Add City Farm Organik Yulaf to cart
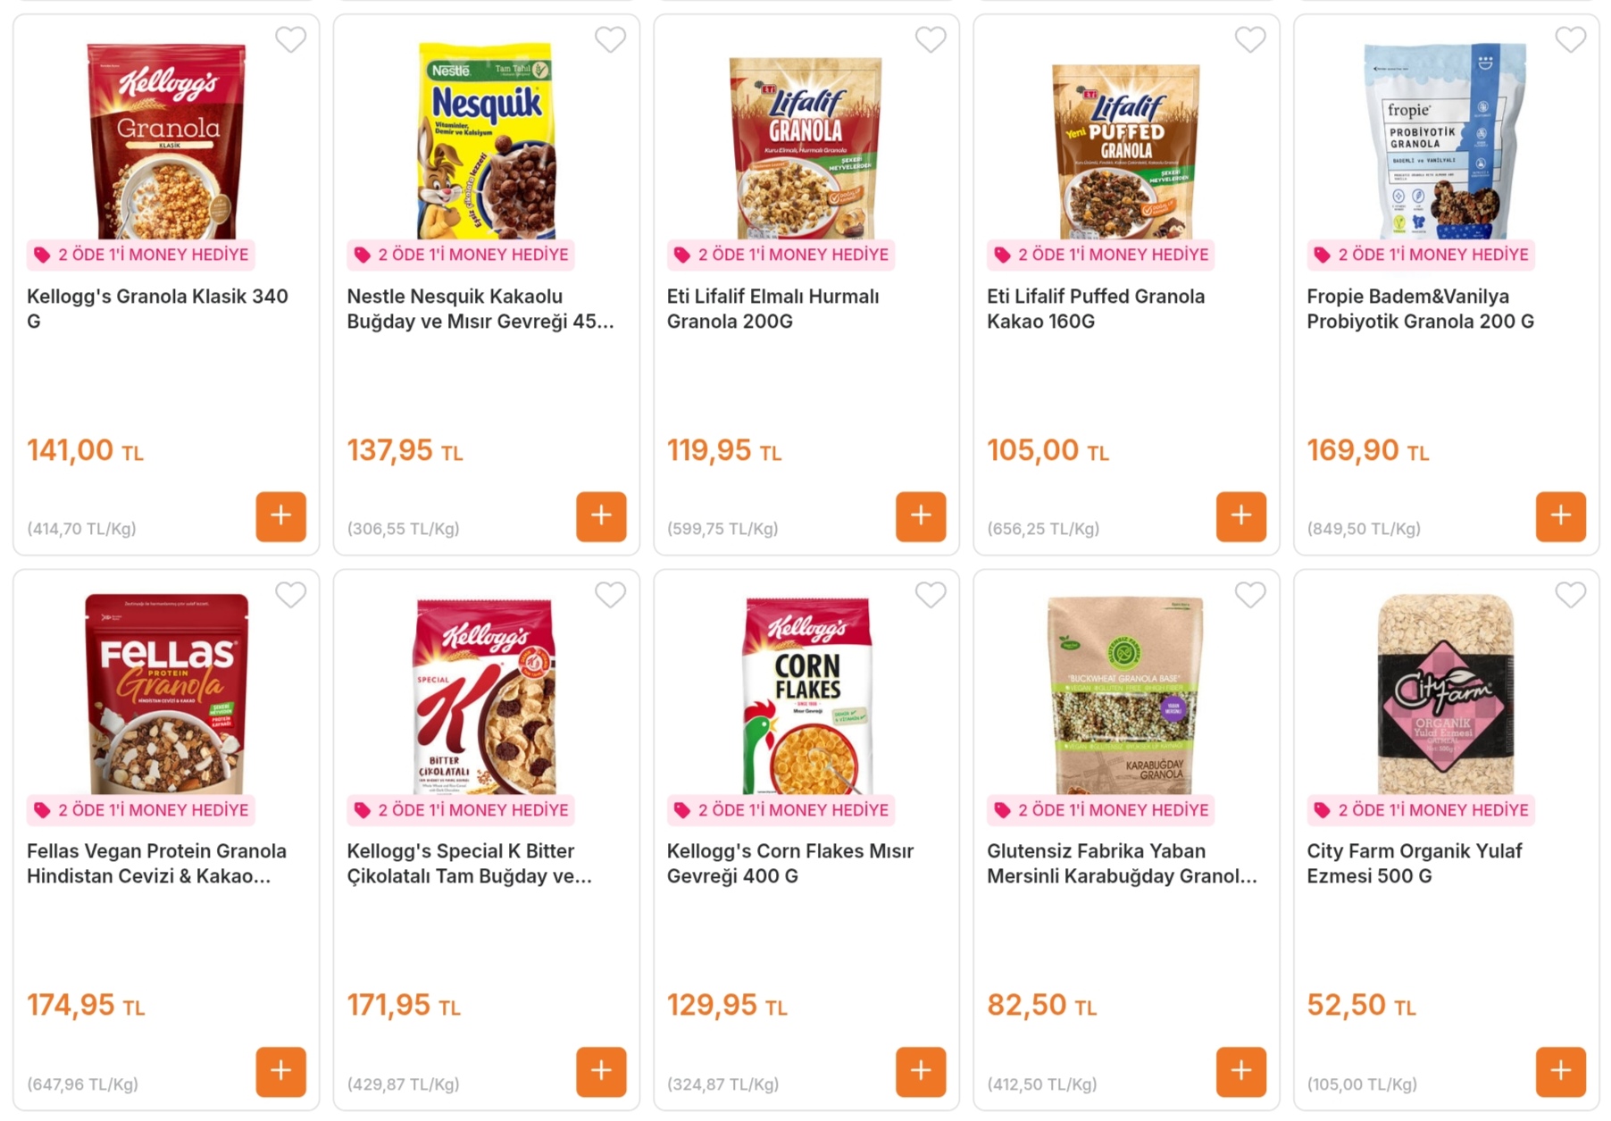Image resolution: width=1611 pixels, height=1121 pixels. coord(1560,1071)
